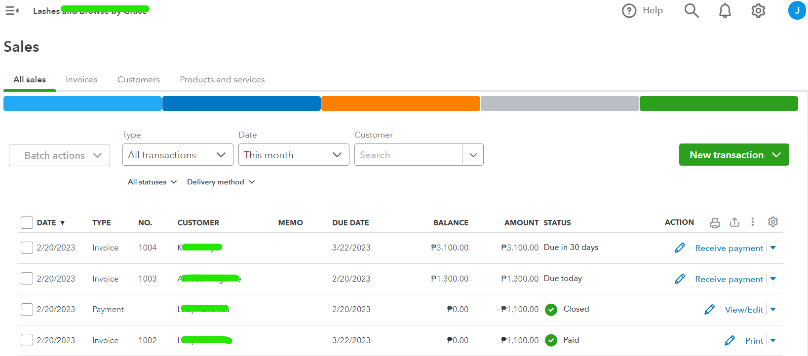Screen dimensions: 808x356
Task: Switch to the Invoices tab
Action: click(81, 79)
